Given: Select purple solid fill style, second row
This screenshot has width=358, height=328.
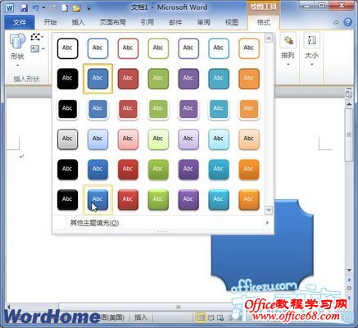Looking at the screenshot, I should 188,79.
